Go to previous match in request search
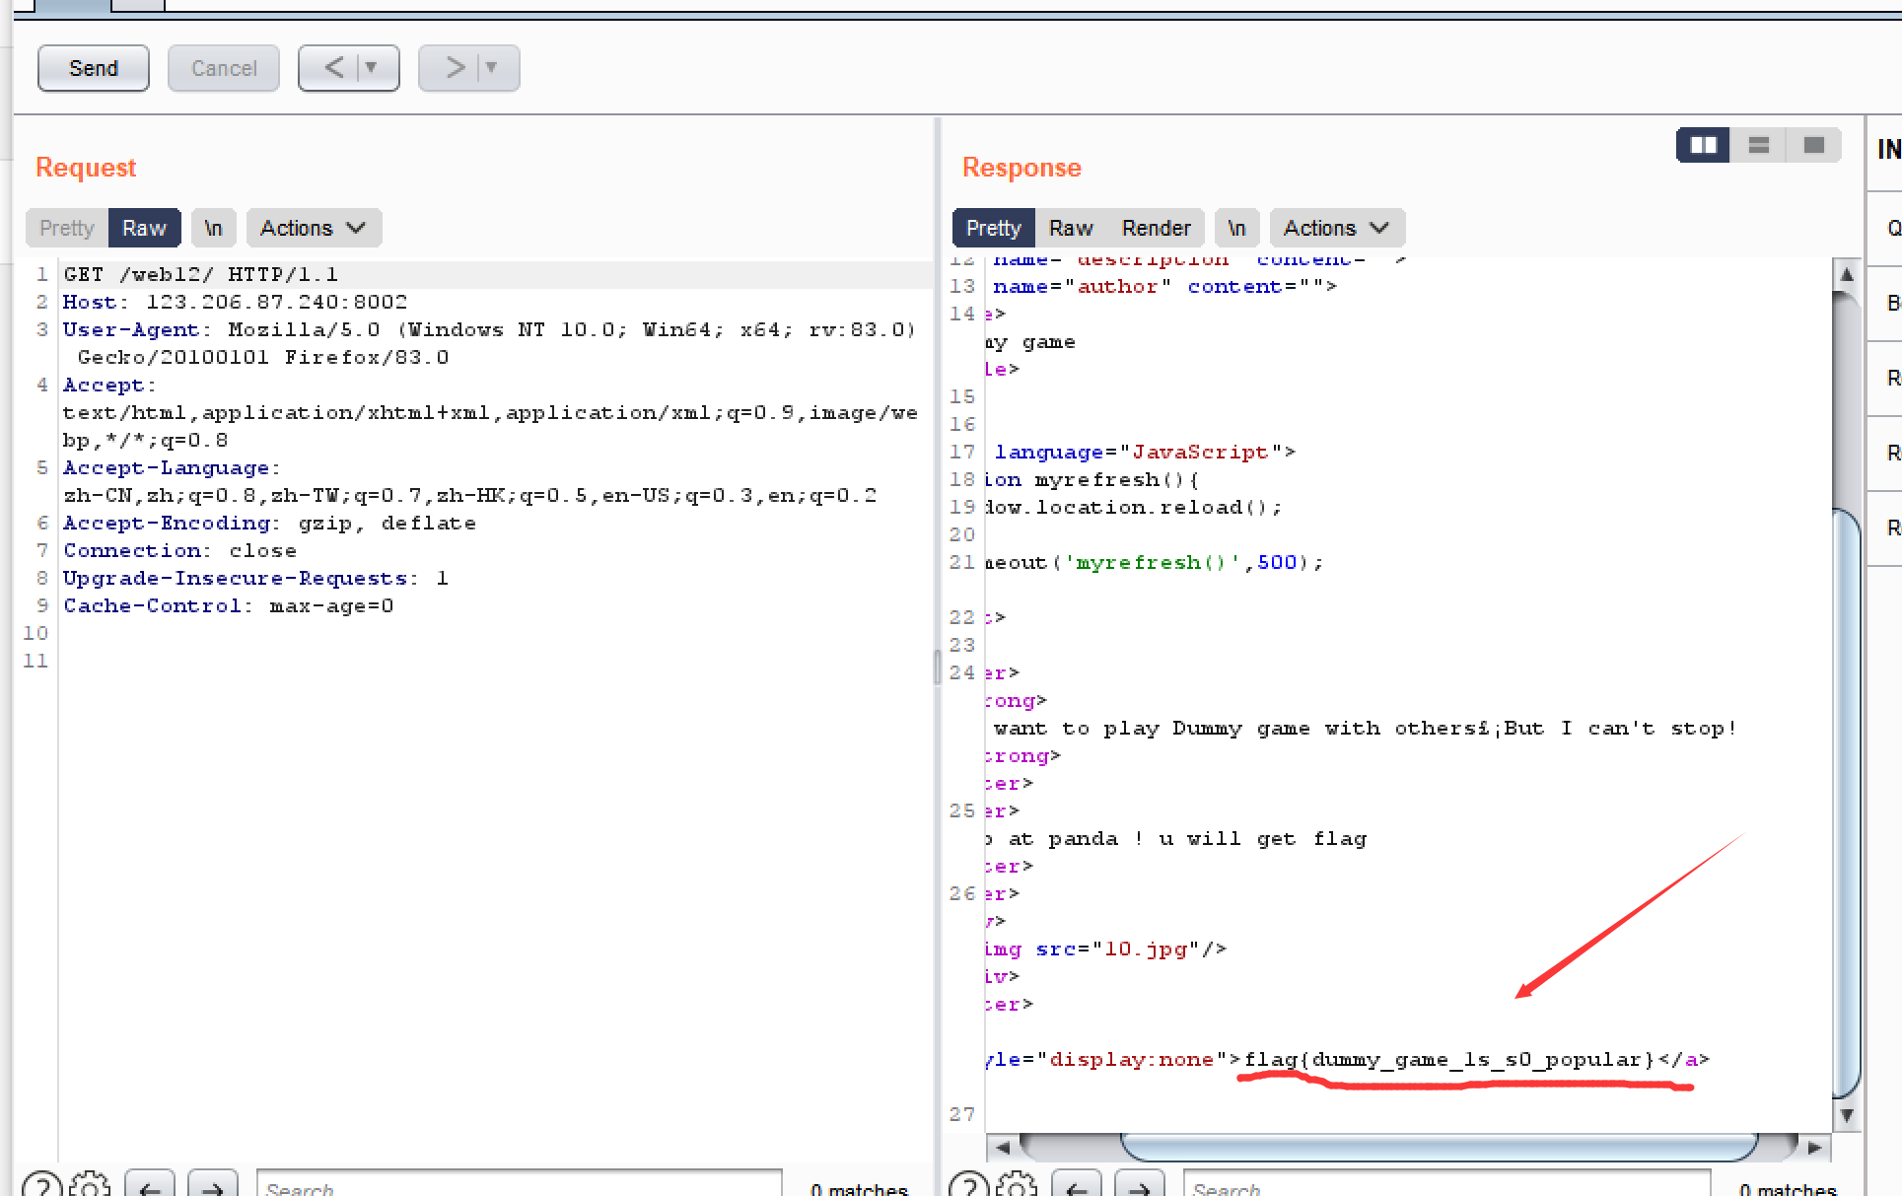 pyautogui.click(x=150, y=1187)
